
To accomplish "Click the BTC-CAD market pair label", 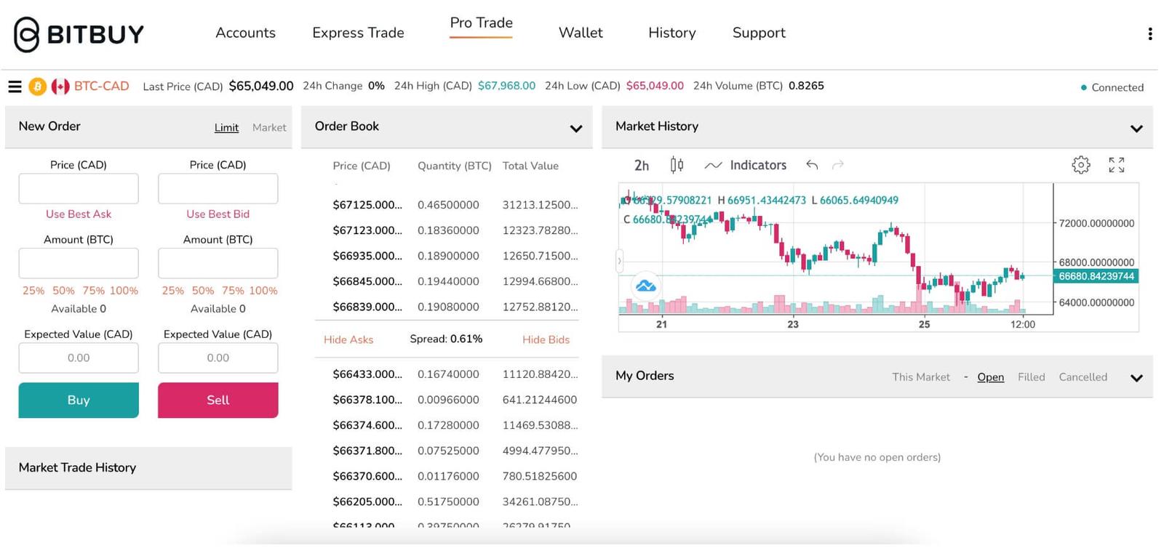I will 102,86.
